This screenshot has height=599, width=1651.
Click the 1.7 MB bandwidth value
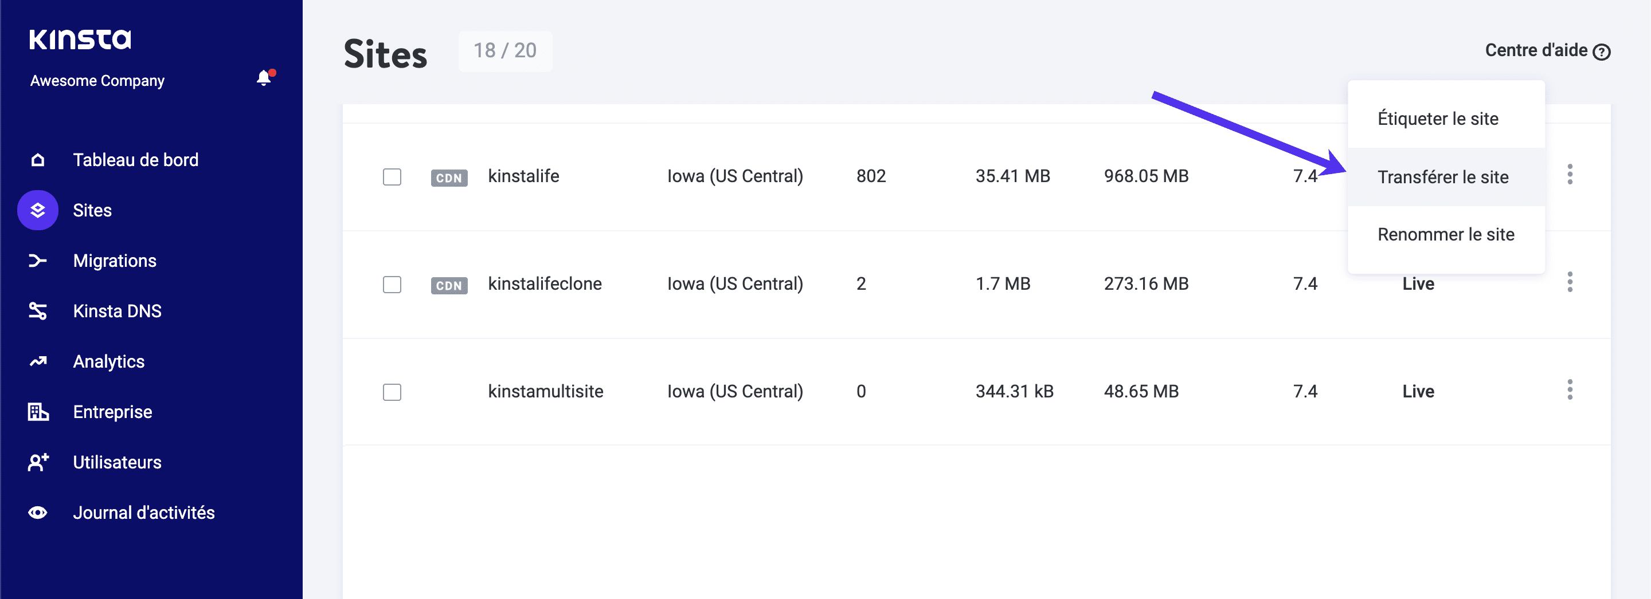(1003, 283)
